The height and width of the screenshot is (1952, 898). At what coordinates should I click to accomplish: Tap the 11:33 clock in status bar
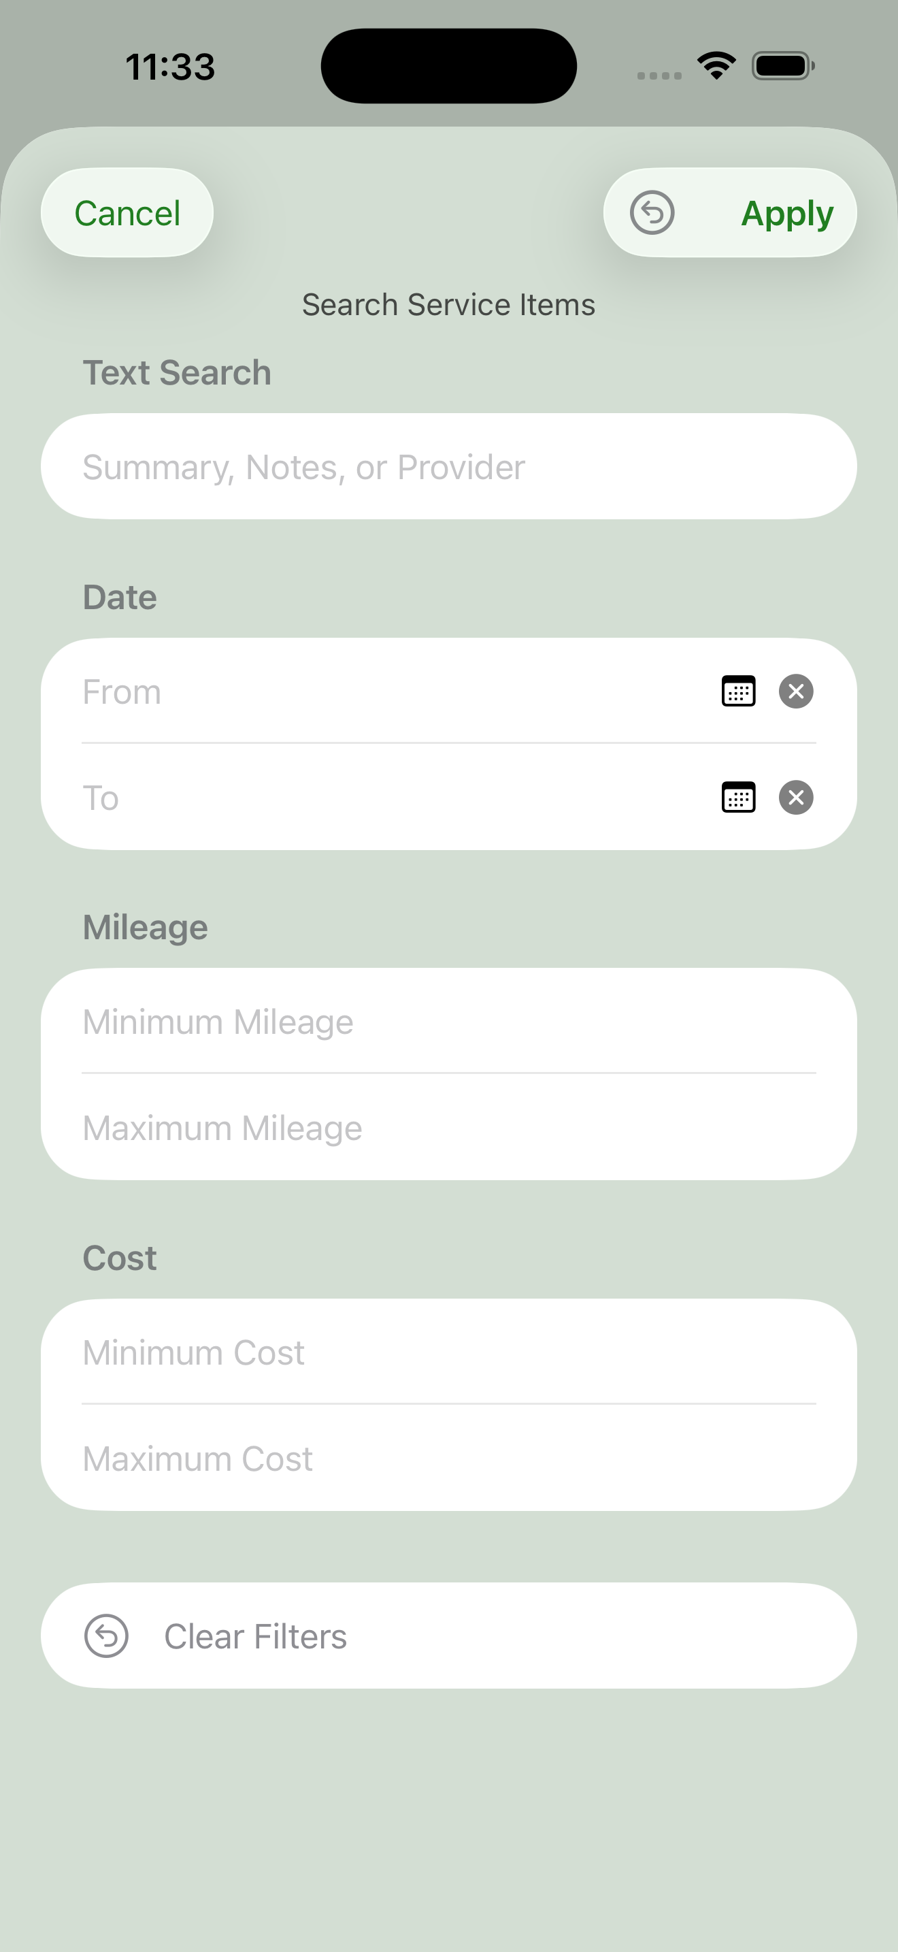tap(170, 67)
